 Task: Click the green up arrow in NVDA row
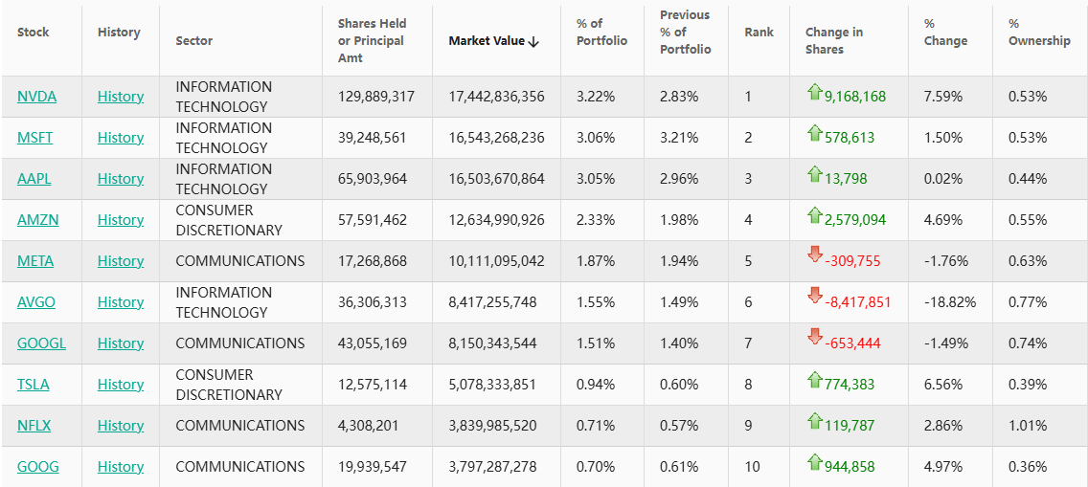pyautogui.click(x=815, y=92)
